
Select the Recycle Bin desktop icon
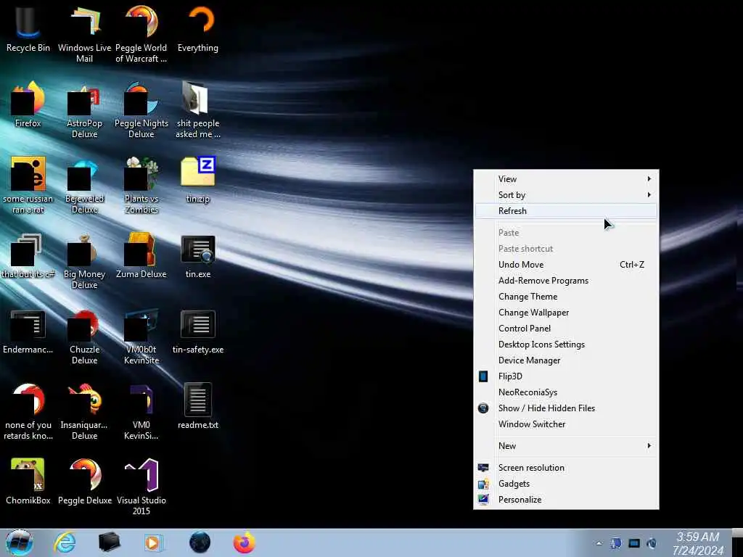[28, 28]
